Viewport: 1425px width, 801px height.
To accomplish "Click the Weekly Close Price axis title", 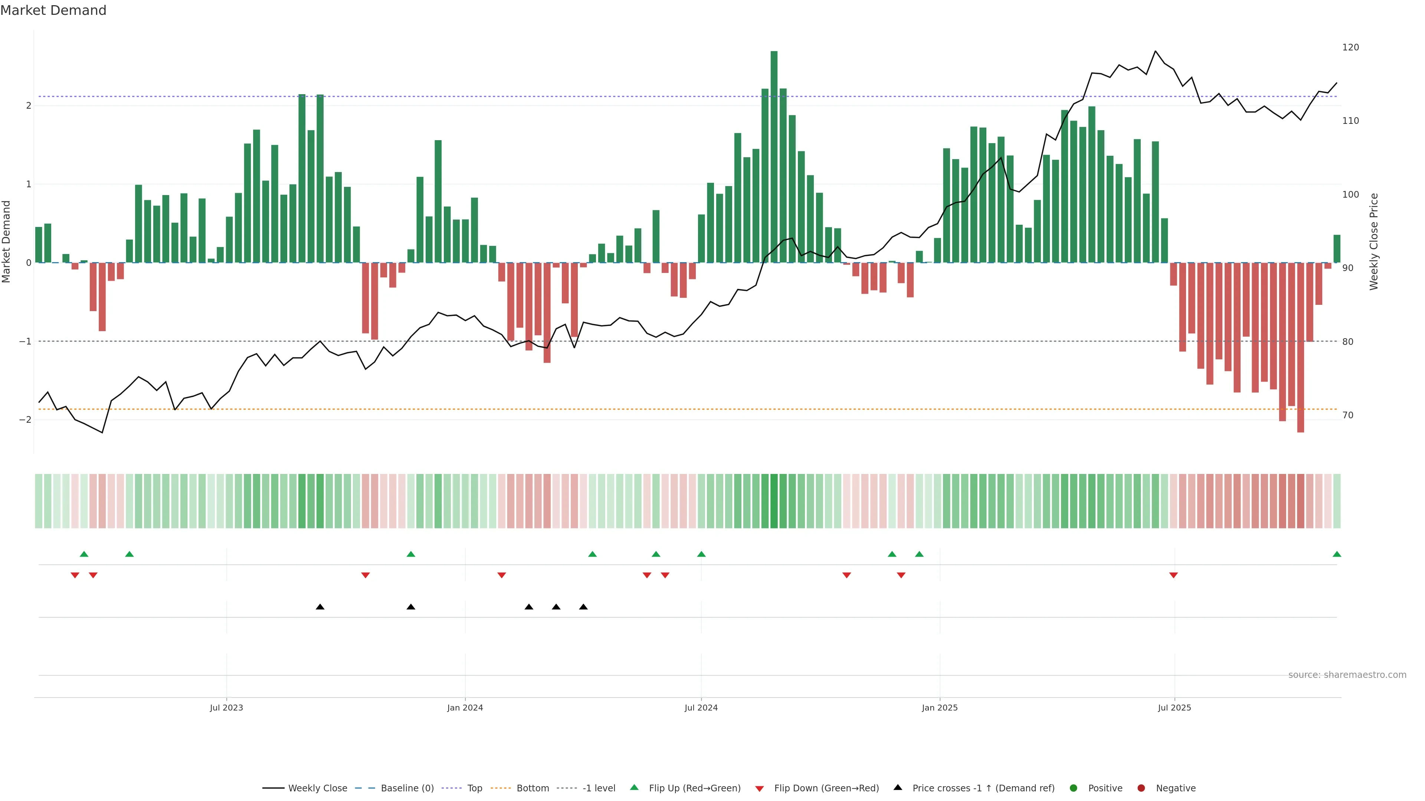I will click(x=1374, y=241).
